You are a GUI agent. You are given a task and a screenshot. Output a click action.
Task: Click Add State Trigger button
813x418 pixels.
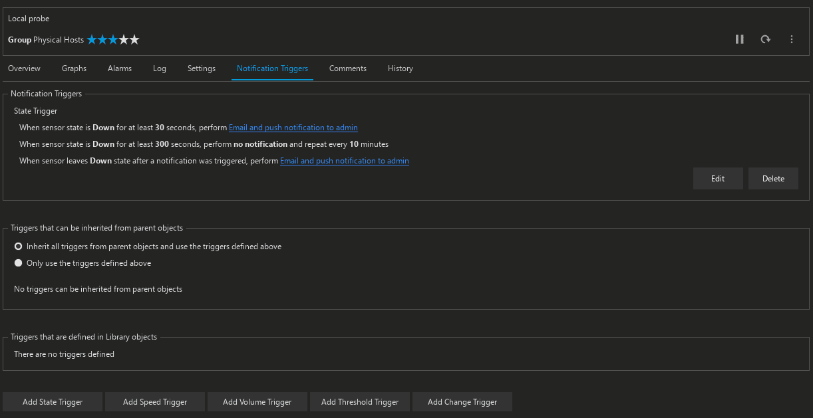coord(53,402)
